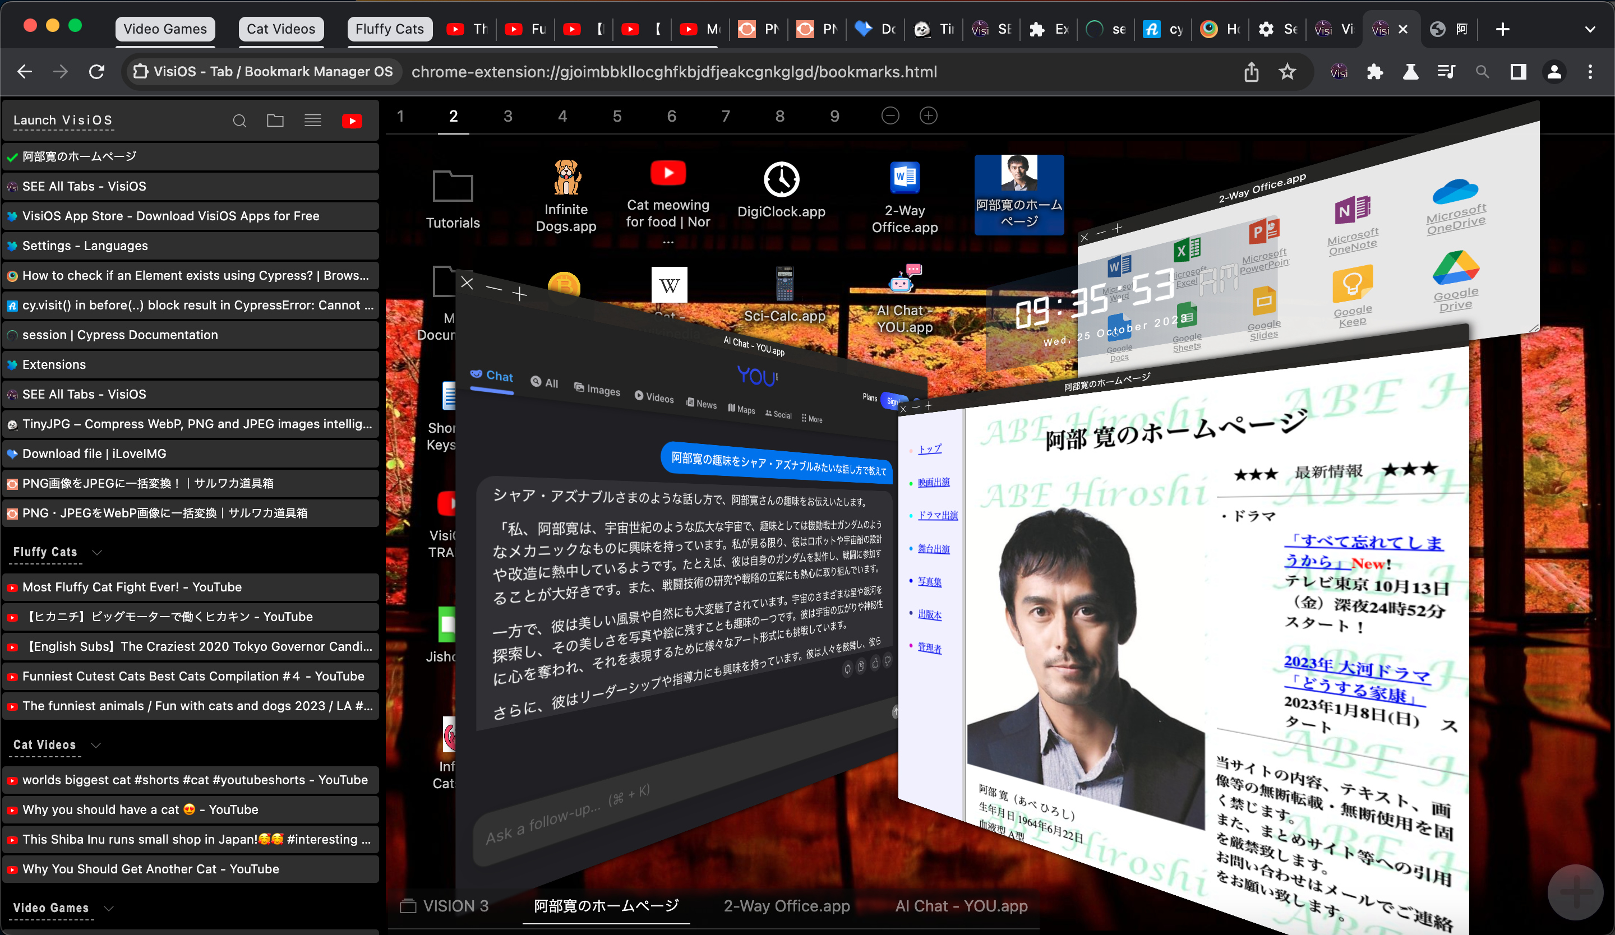Viewport: 1615px width, 935px height.
Task: Click Launch VisiOS link
Action: point(63,121)
